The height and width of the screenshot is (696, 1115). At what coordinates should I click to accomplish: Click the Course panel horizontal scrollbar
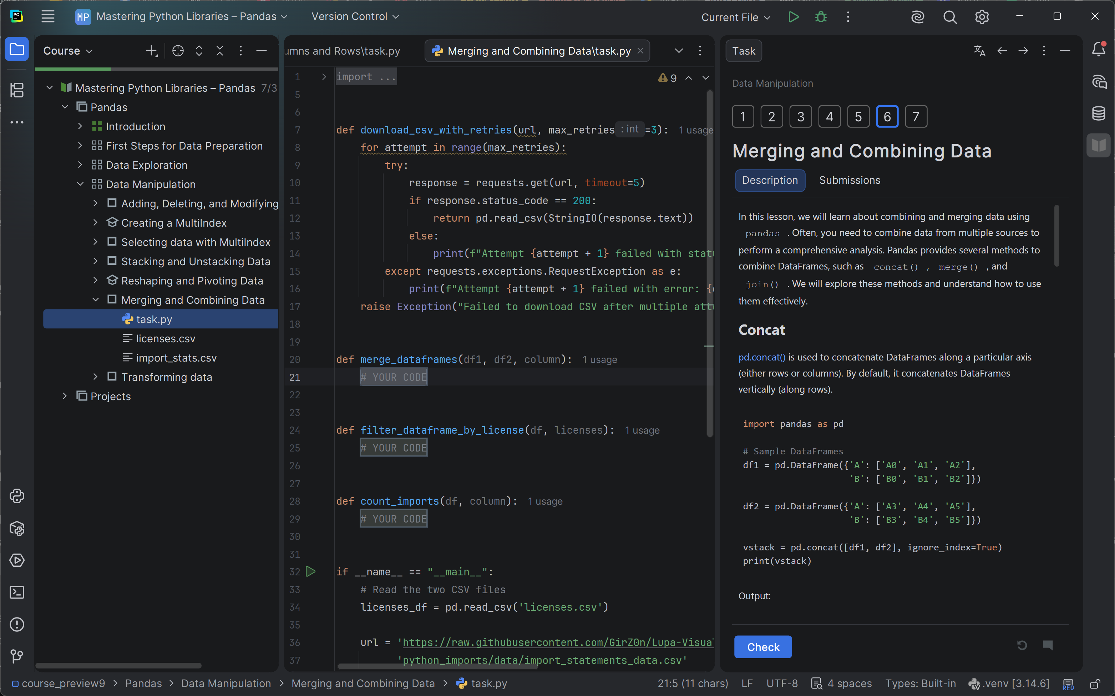(x=118, y=666)
